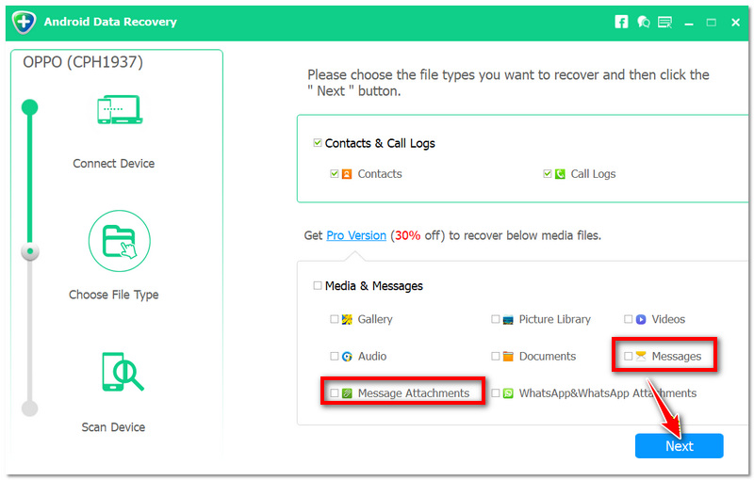754x480 pixels.
Task: Check the Audio checkbox
Action: pyautogui.click(x=335, y=356)
